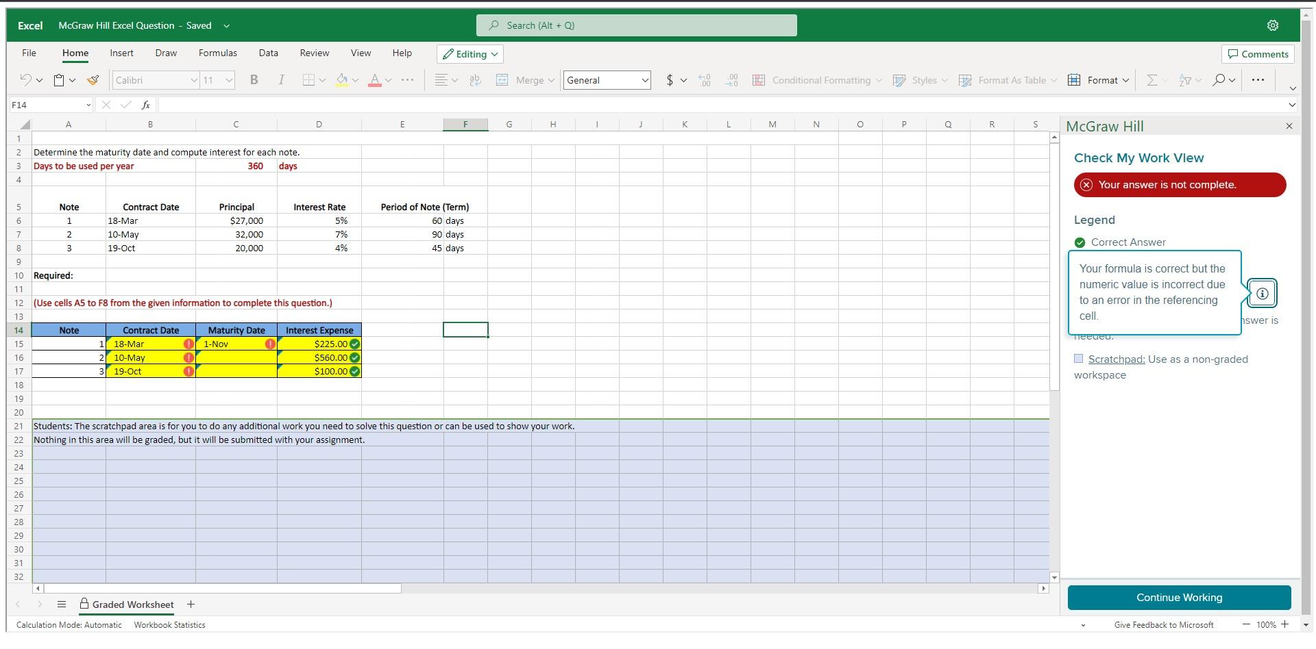Expand the ribbon with the chevron
Screen dimensions: 1316x649
click(1293, 88)
